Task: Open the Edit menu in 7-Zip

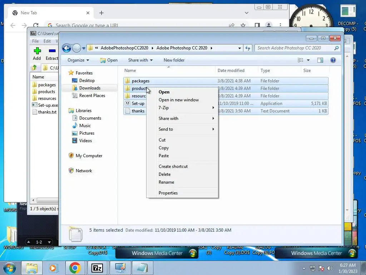Action: click(47, 41)
